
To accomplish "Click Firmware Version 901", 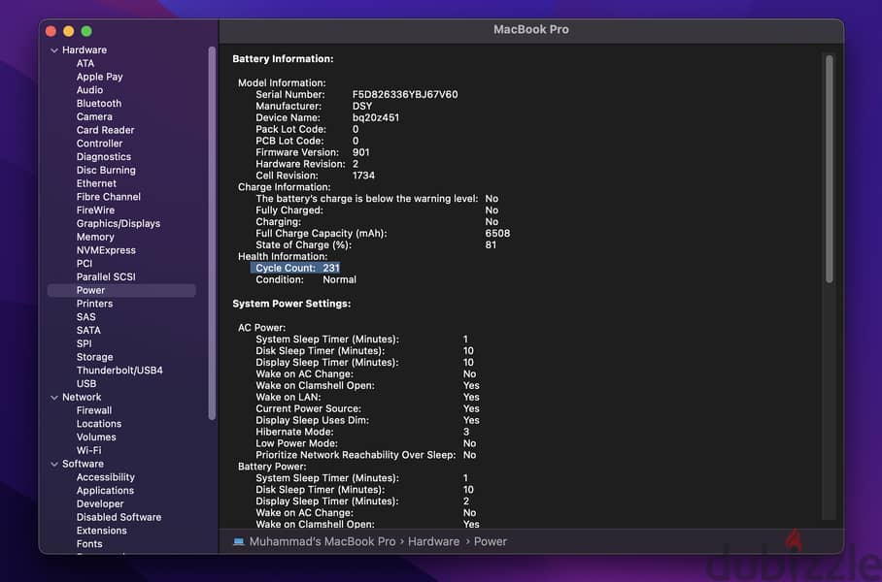I will tap(313, 153).
